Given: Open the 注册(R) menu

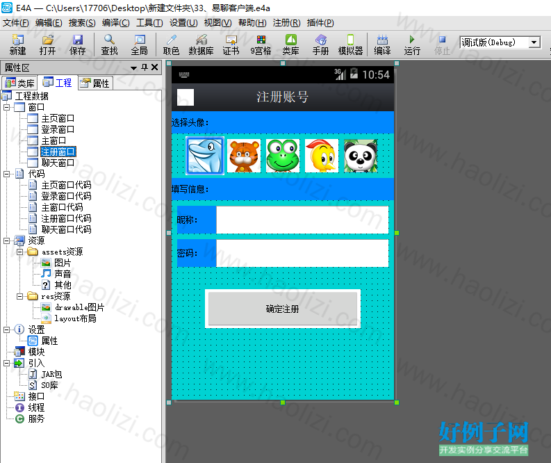Looking at the screenshot, I should [287, 23].
